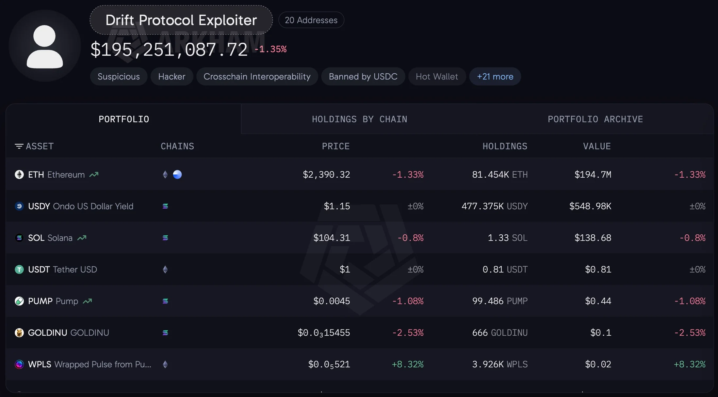This screenshot has height=397, width=718.
Task: Click Solana chain icon in SOL row
Action: click(x=165, y=238)
